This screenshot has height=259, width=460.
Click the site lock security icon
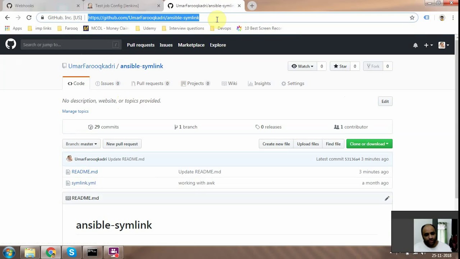click(42, 17)
